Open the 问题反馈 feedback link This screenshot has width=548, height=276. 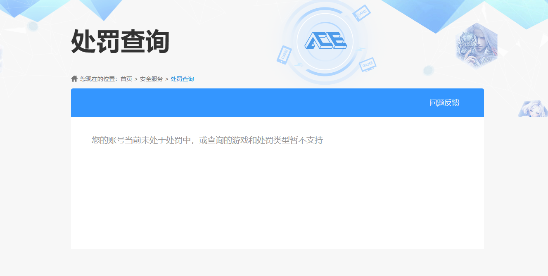point(444,102)
